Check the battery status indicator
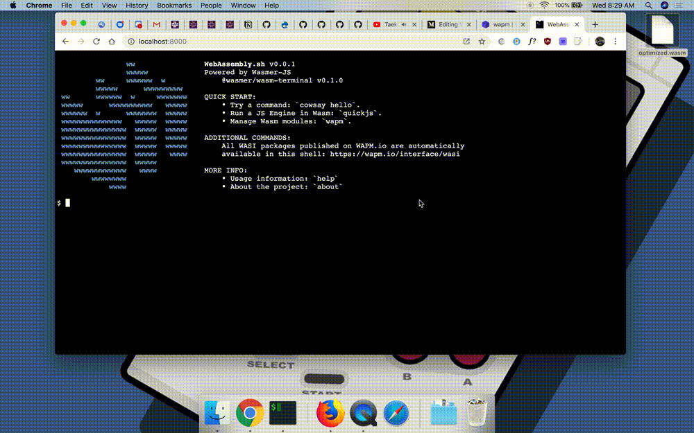 568,6
